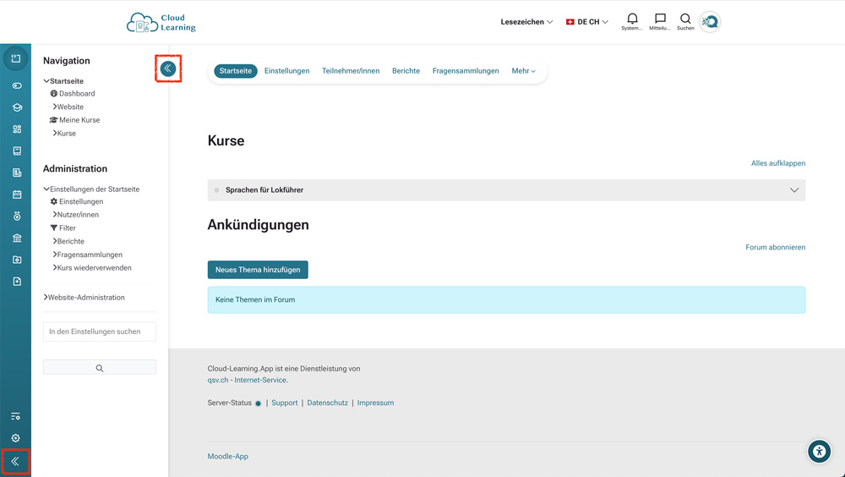The width and height of the screenshot is (845, 477).
Task: Click the bank building icon in sidebar
Action: point(16,238)
